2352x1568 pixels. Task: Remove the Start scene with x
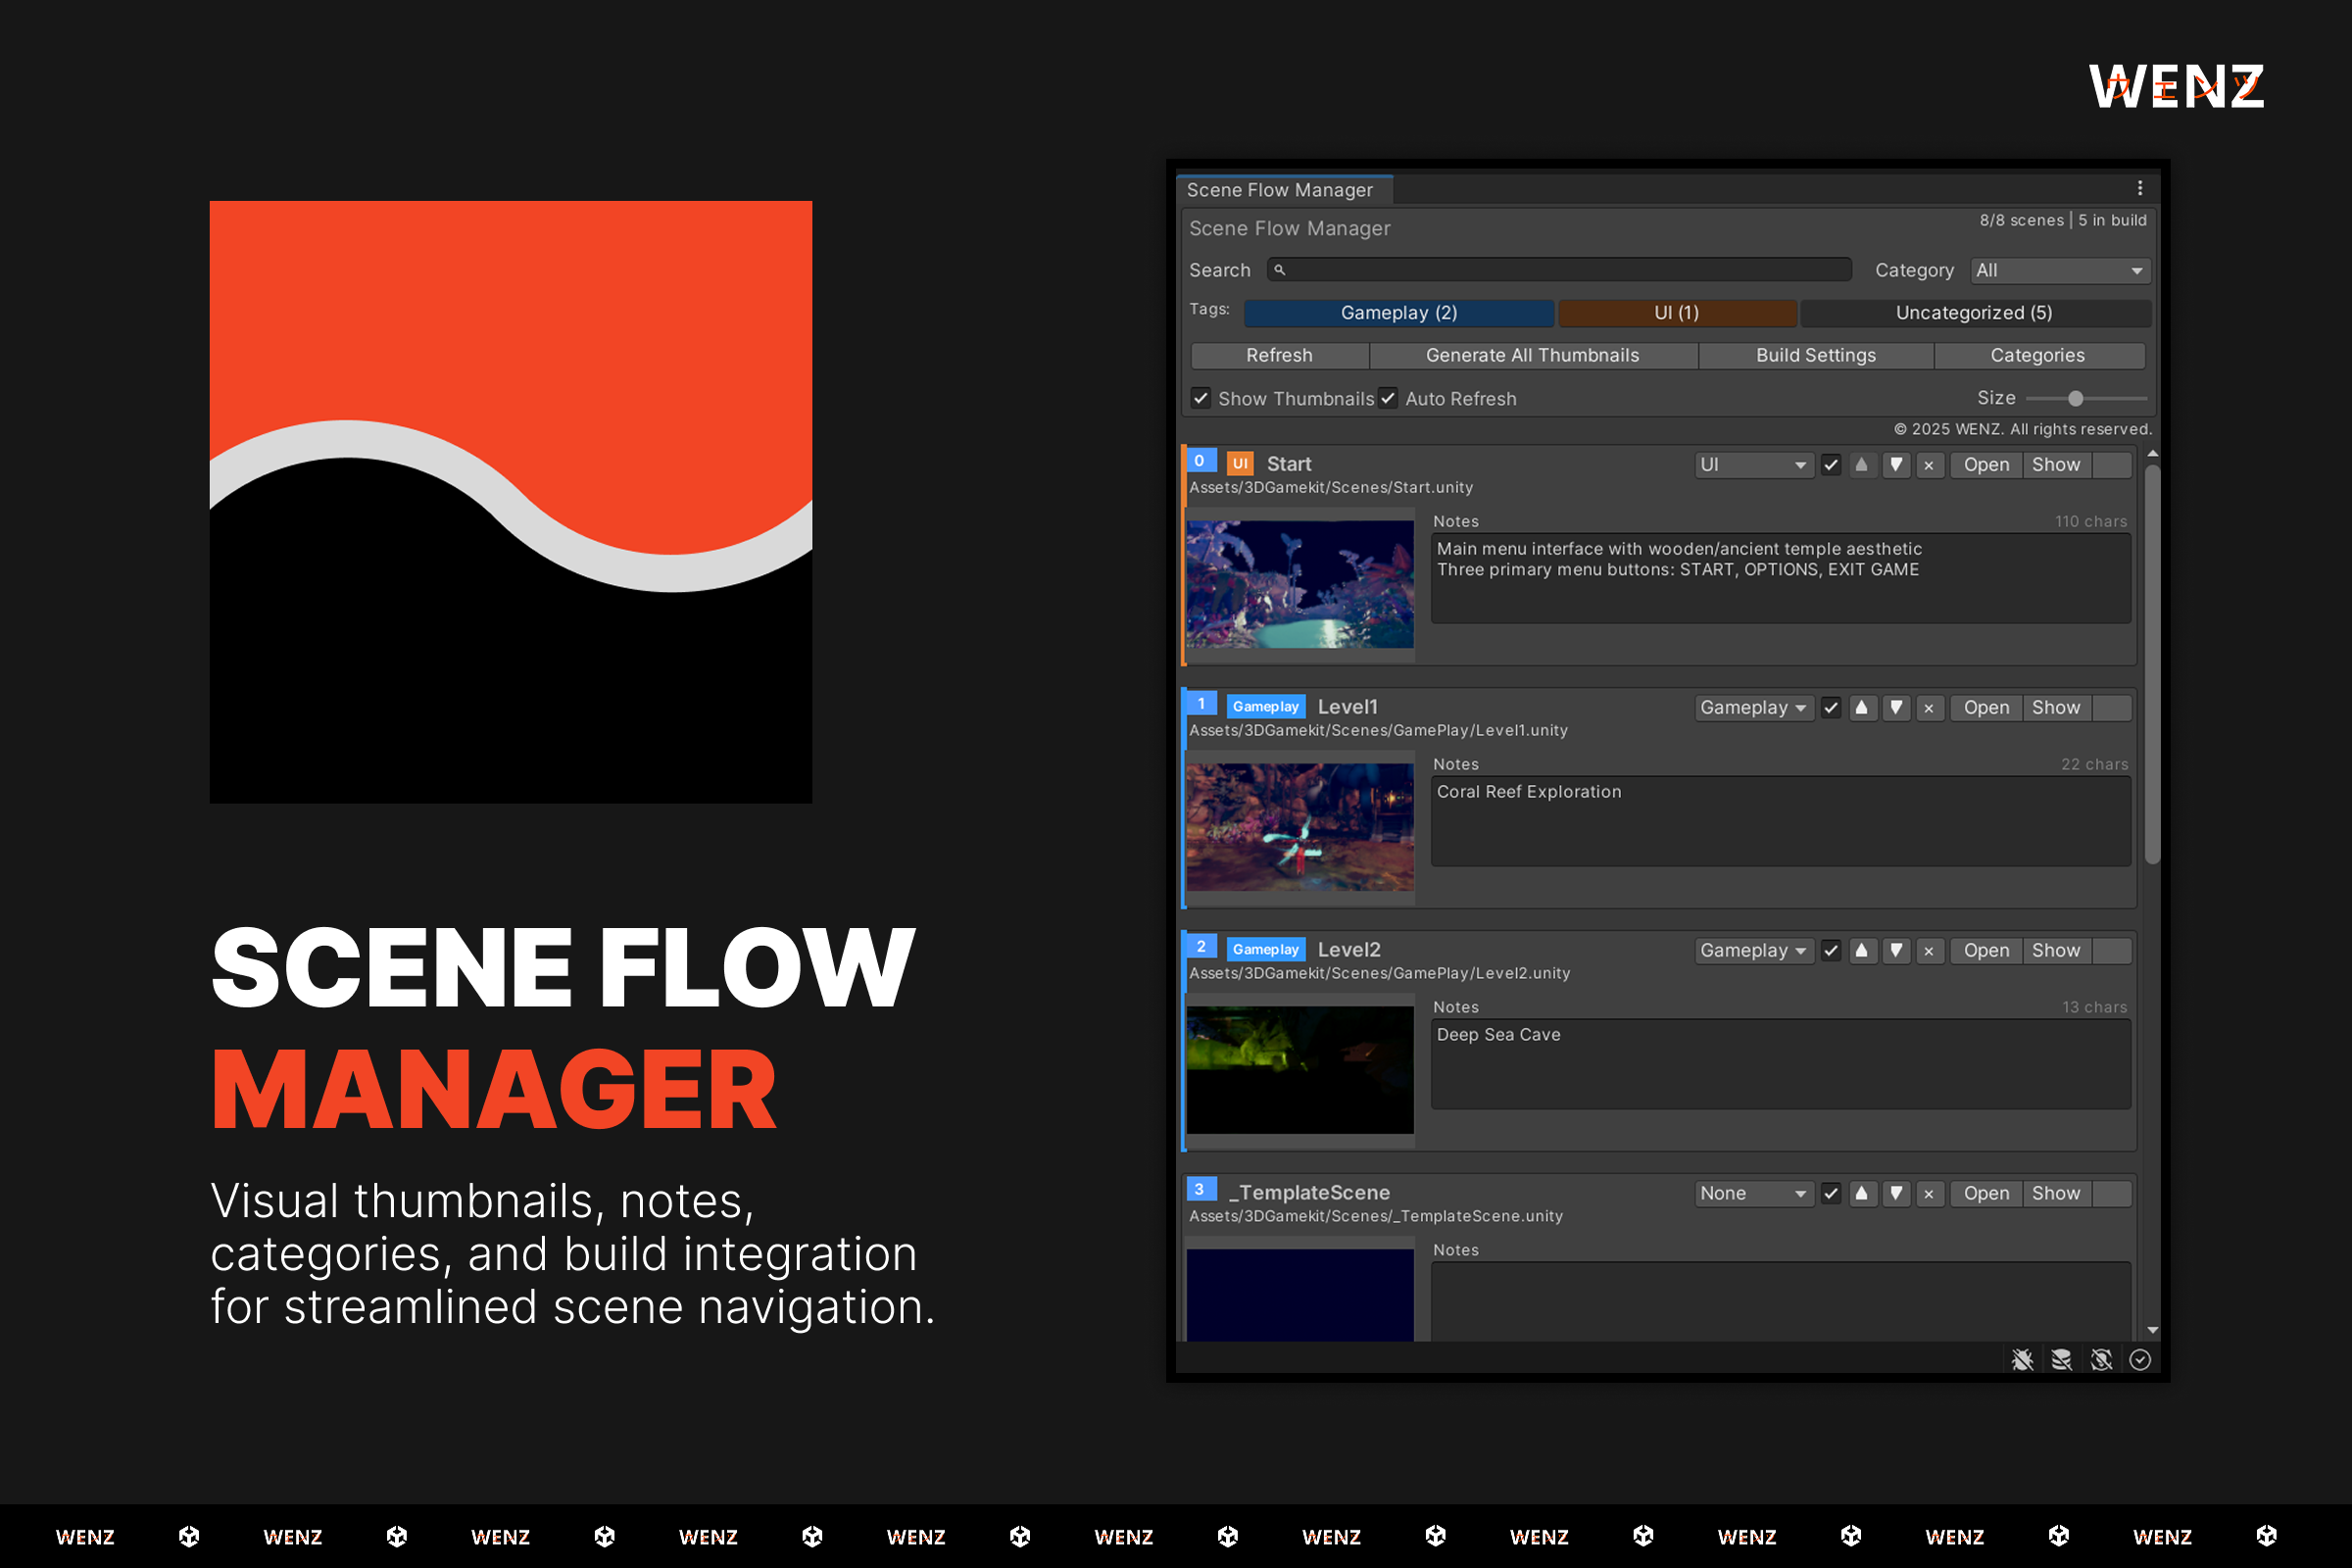1929,465
